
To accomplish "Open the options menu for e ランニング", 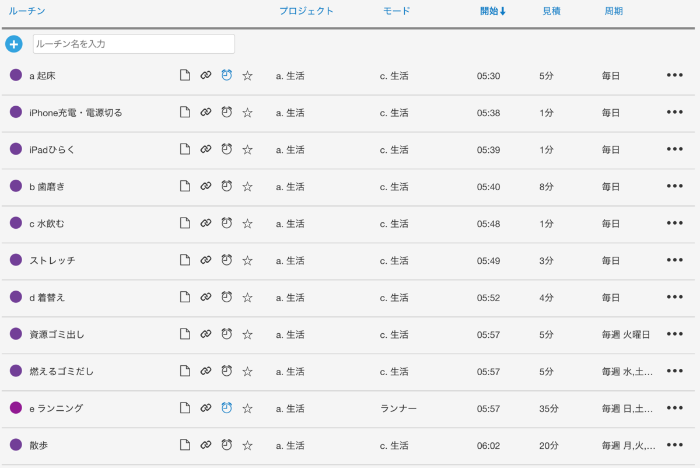I will [x=674, y=408].
